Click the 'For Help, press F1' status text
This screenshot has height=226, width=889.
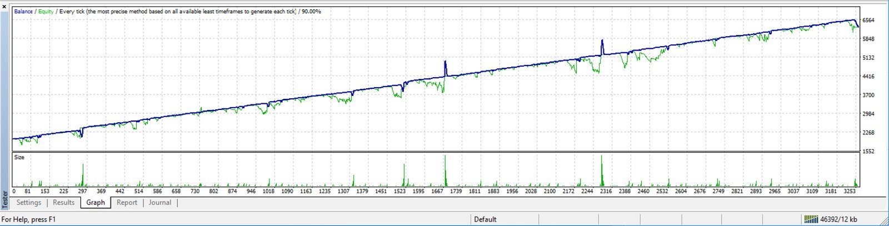[x=28, y=219]
